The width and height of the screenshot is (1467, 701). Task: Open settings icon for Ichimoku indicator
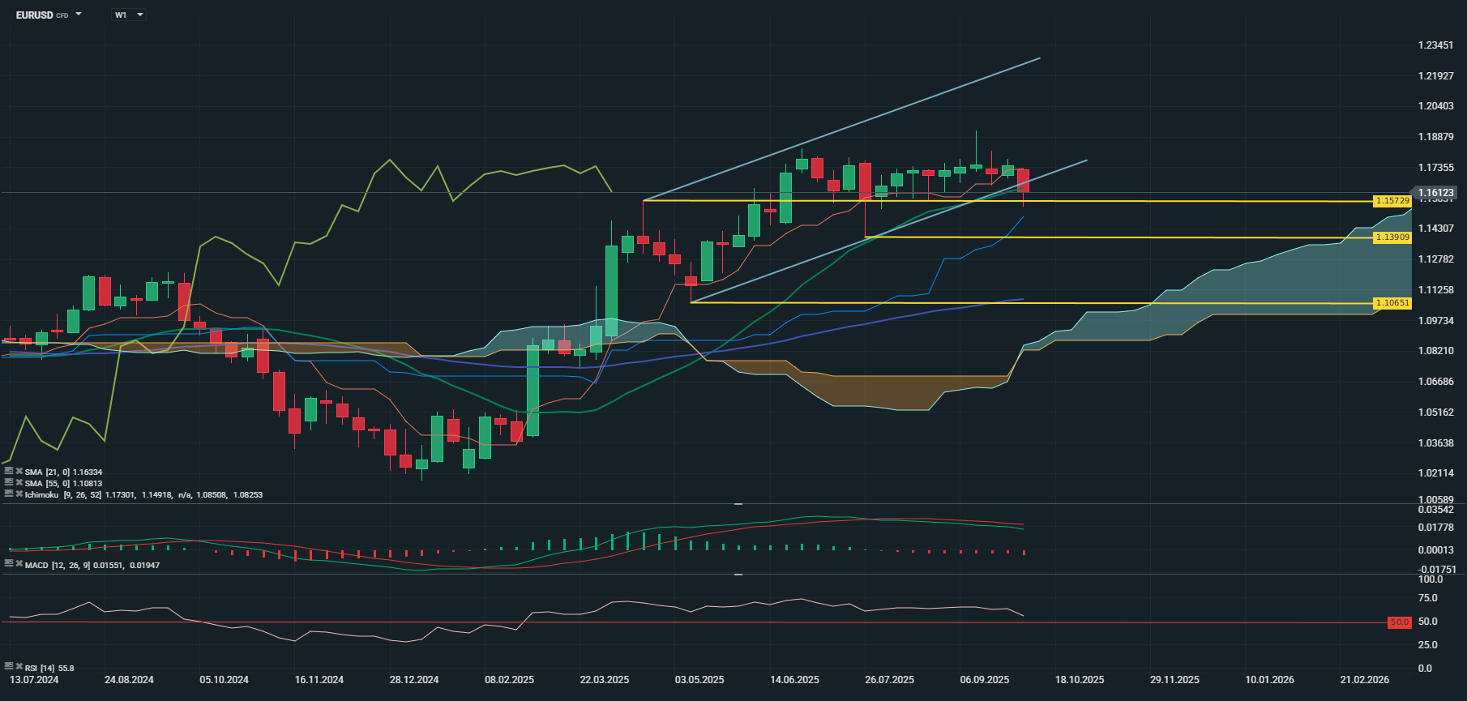tap(9, 494)
